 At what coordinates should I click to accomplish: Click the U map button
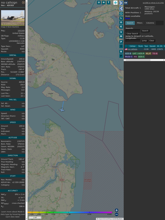click(x=99, y=2)
